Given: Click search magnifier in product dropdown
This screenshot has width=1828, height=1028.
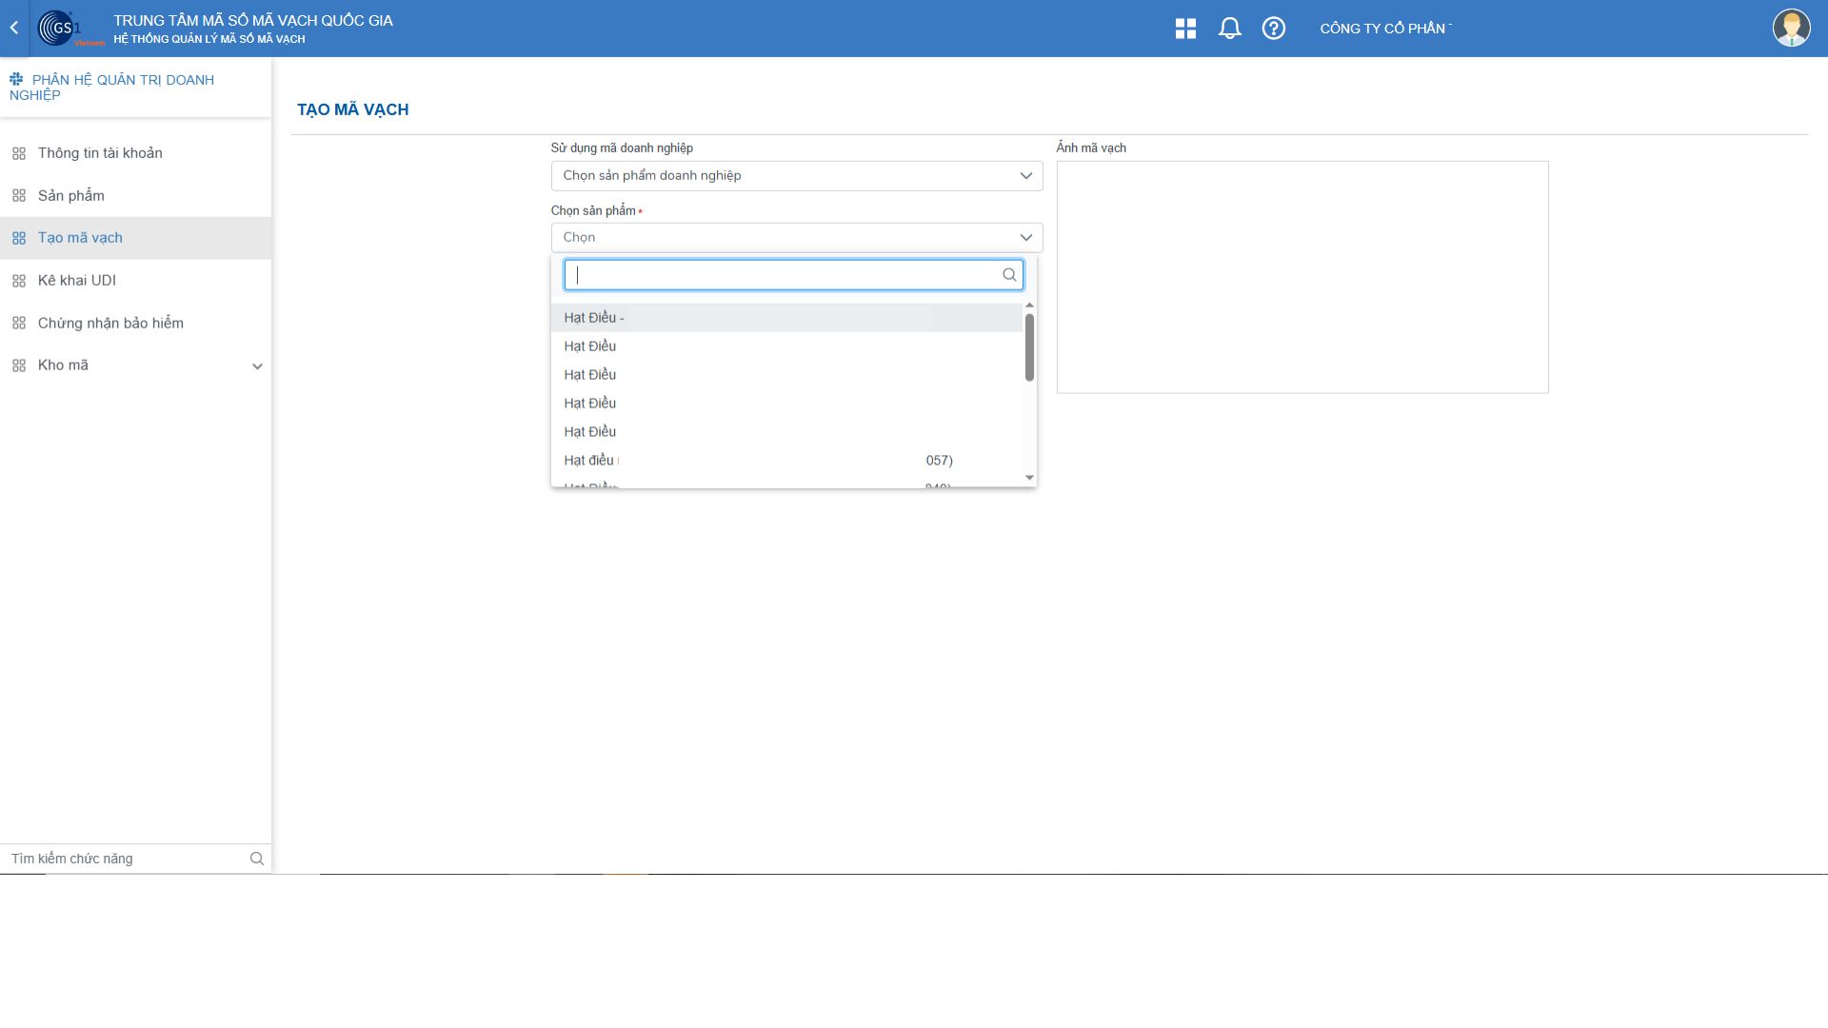Looking at the screenshot, I should tap(1009, 275).
